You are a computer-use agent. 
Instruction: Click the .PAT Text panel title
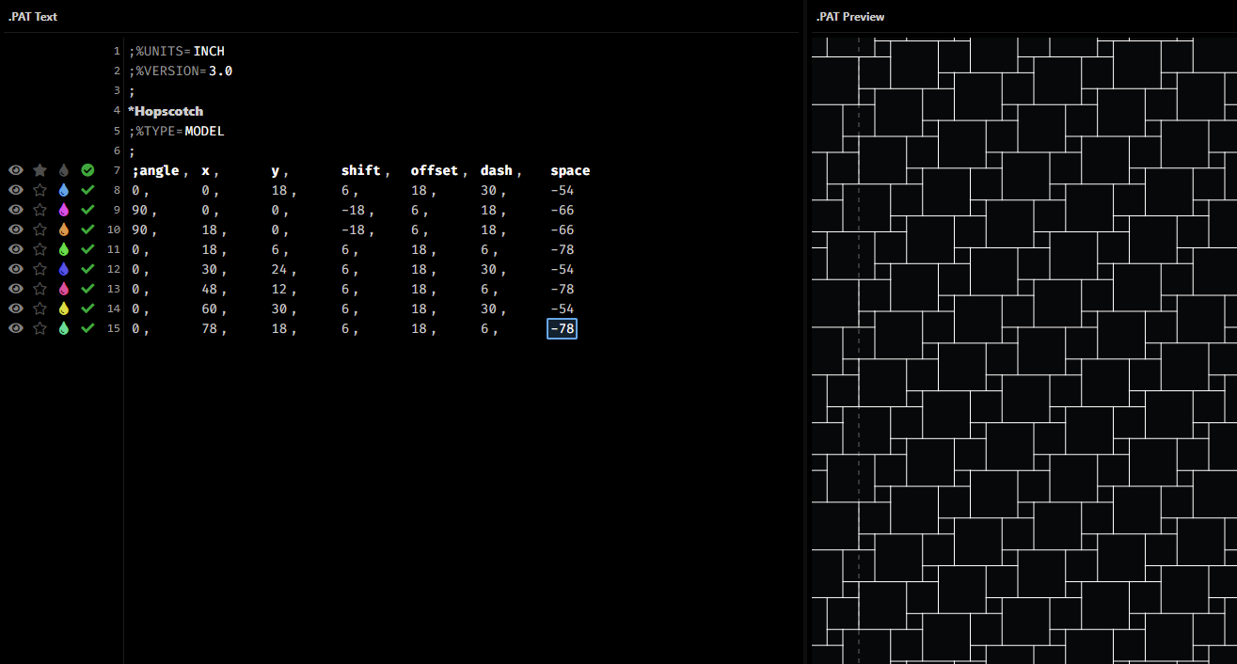pos(33,16)
